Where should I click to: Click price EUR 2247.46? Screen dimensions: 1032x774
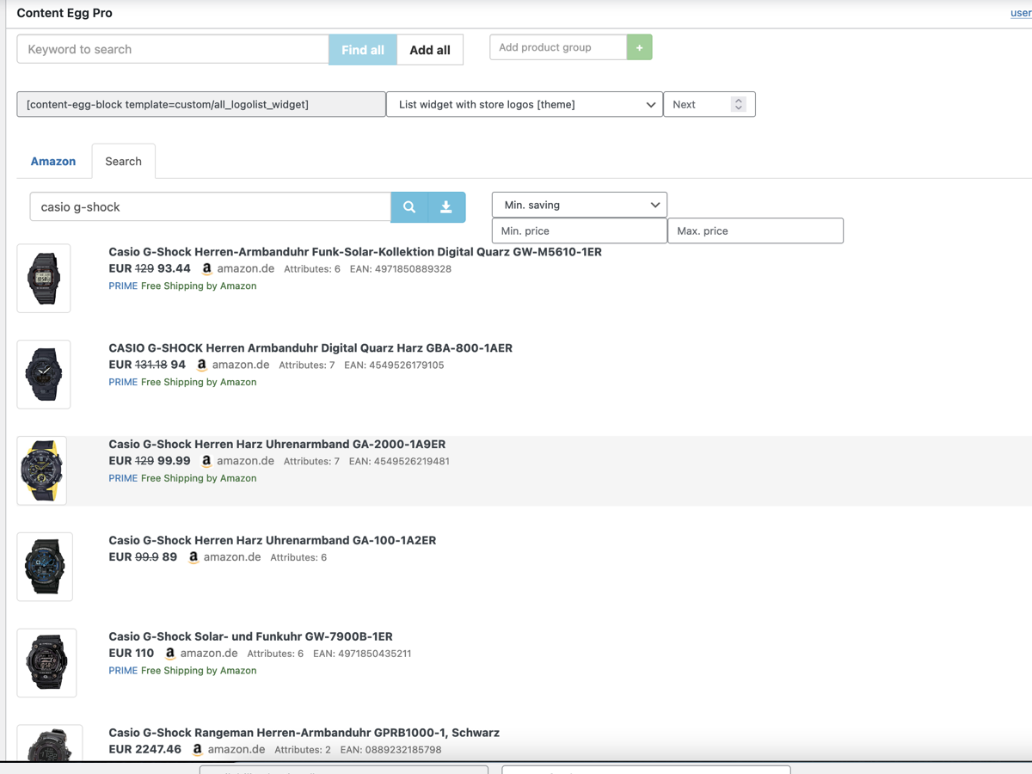click(x=145, y=749)
